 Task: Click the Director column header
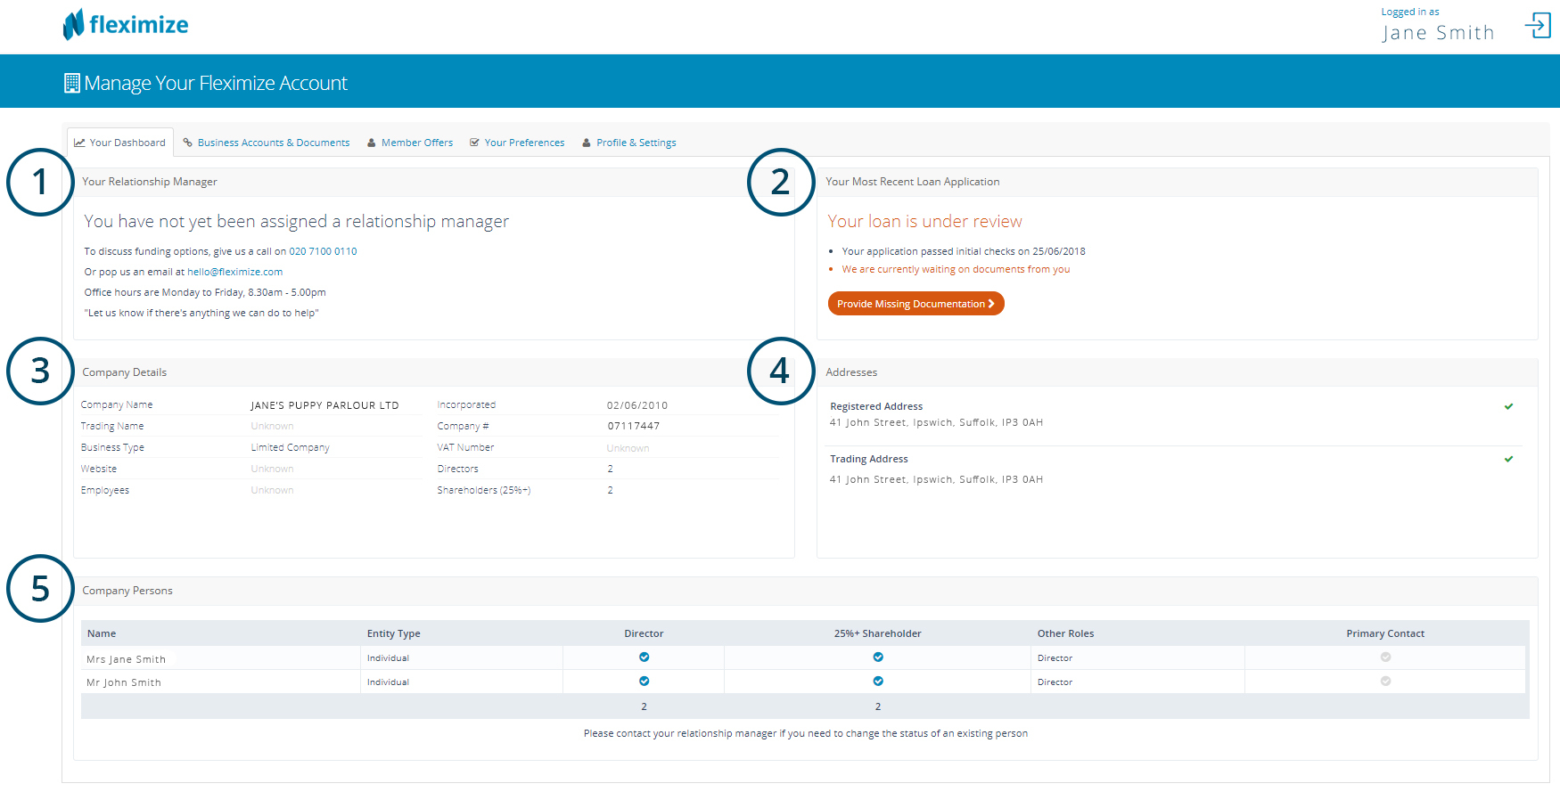[644, 633]
